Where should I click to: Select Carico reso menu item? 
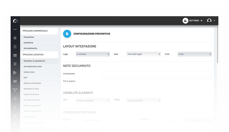(x=39, y=72)
